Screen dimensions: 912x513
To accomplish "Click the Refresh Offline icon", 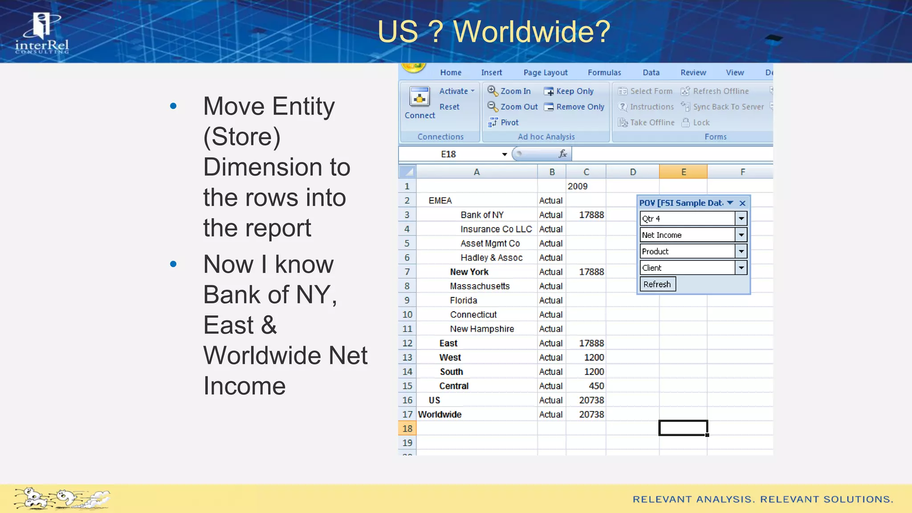I will click(x=685, y=91).
